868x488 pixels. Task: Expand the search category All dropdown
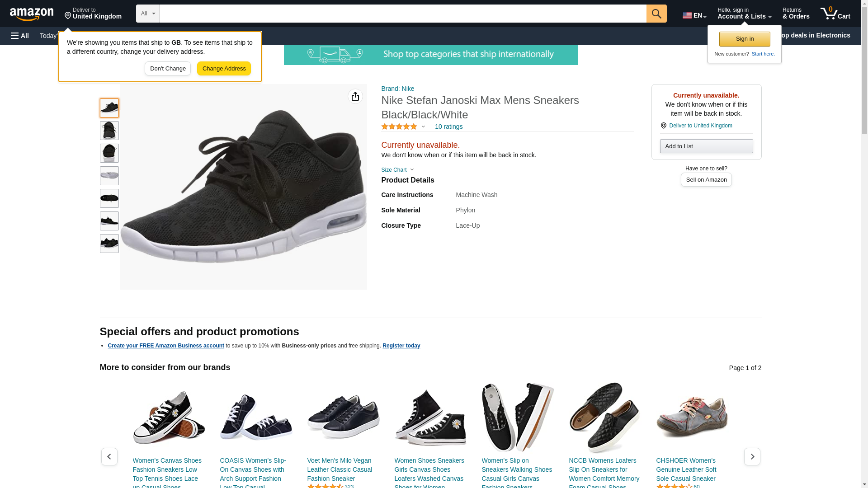coord(147,14)
